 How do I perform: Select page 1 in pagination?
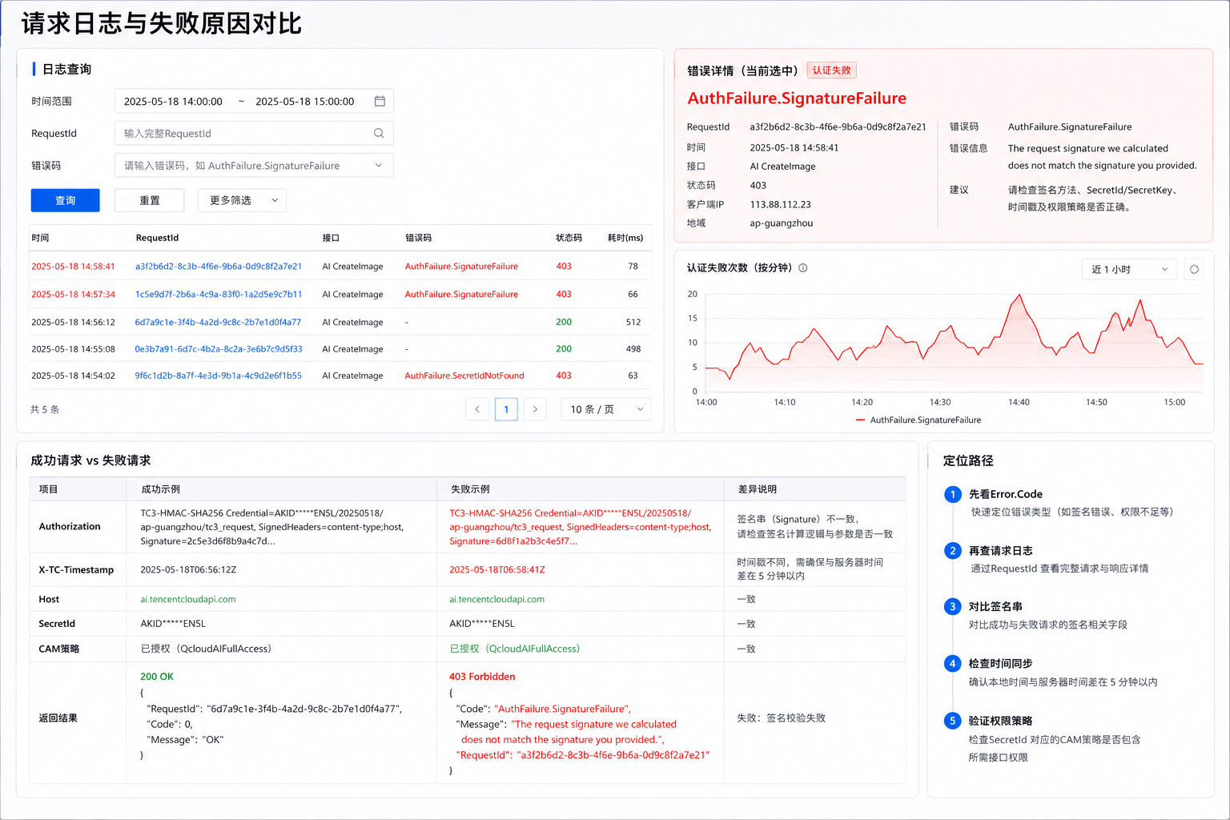click(x=506, y=409)
